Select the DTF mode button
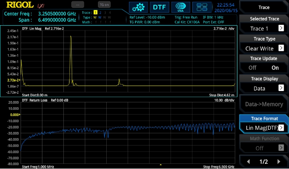Screen dimensions: 289x169 point(160,7)
